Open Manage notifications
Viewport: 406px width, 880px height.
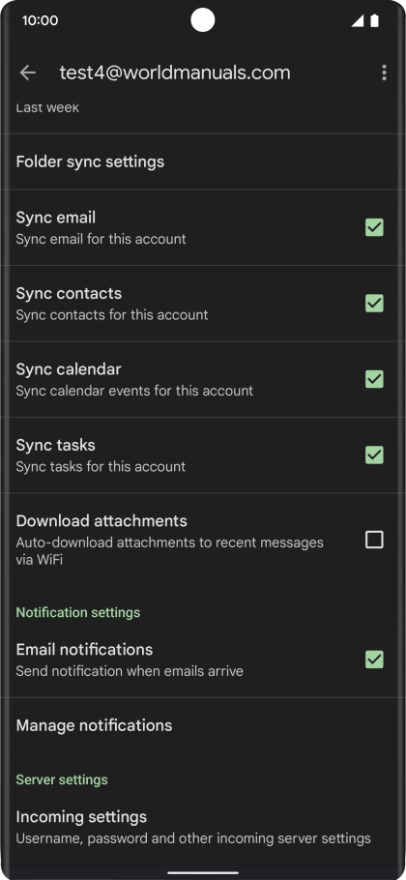pyautogui.click(x=203, y=725)
